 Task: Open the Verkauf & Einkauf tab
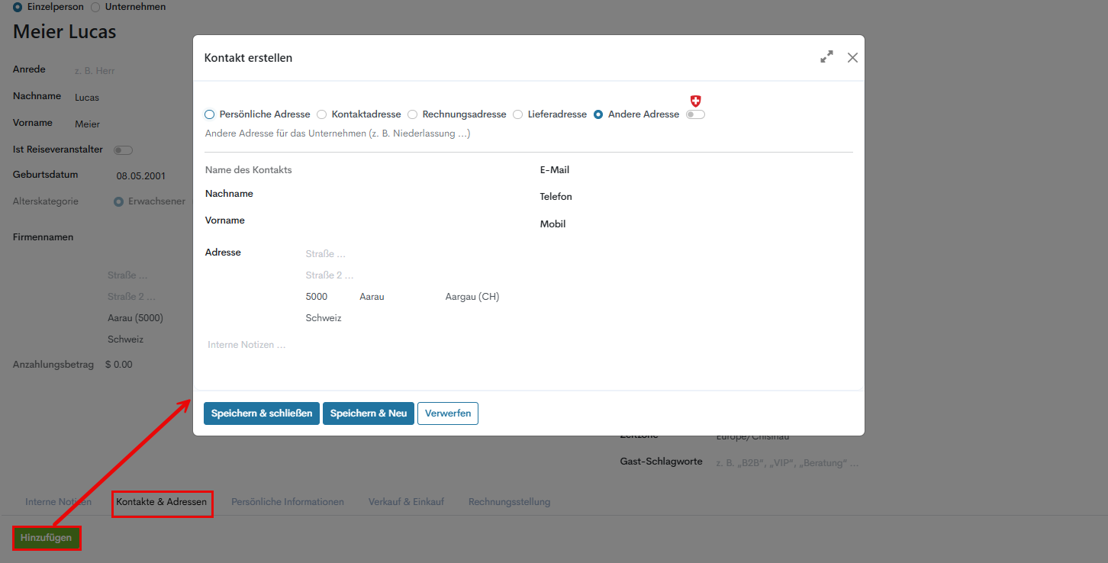406,502
